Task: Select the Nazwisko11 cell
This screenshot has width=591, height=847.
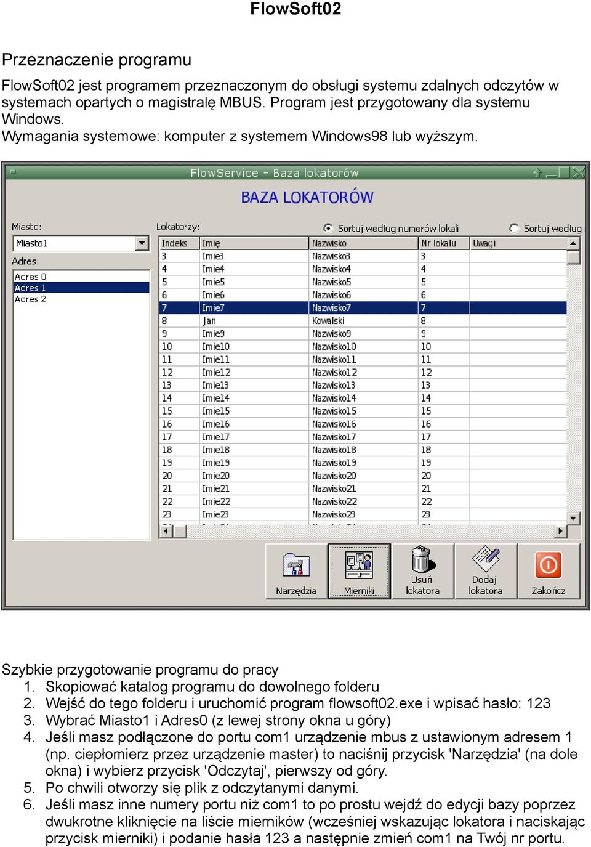Action: (363, 359)
